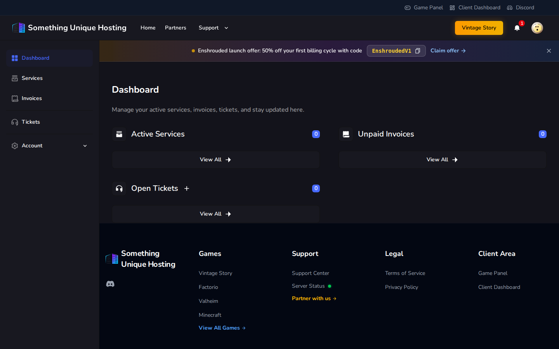Viewport: 559px width, 349px height.
Task: View all Active Services
Action: pyautogui.click(x=216, y=160)
